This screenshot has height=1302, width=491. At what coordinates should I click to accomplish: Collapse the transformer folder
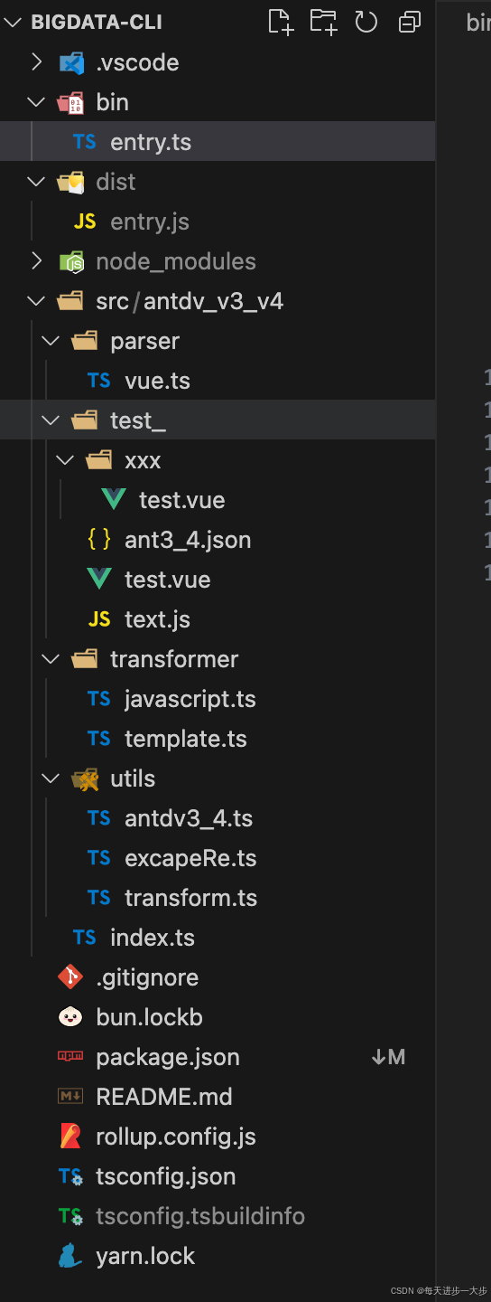pos(51,658)
